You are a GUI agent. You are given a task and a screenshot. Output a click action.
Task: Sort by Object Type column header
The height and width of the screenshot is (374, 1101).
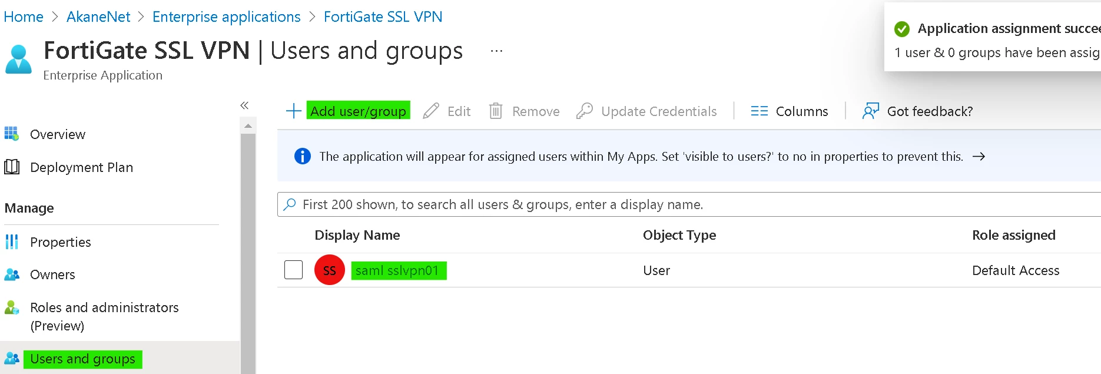(x=679, y=235)
